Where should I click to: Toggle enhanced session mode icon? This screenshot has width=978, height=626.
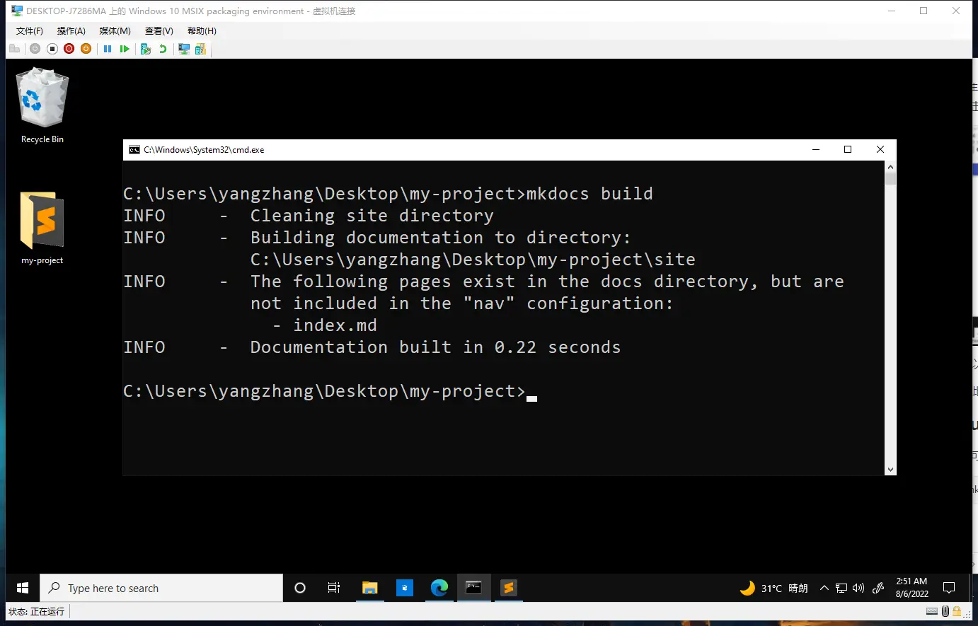click(x=184, y=49)
